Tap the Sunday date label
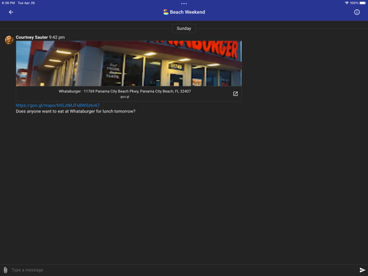368x276 pixels. coord(184,29)
